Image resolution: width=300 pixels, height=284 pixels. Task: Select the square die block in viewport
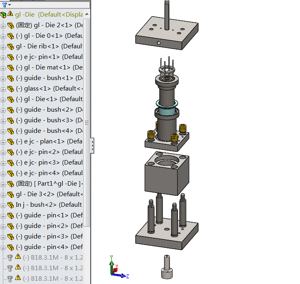point(167,173)
